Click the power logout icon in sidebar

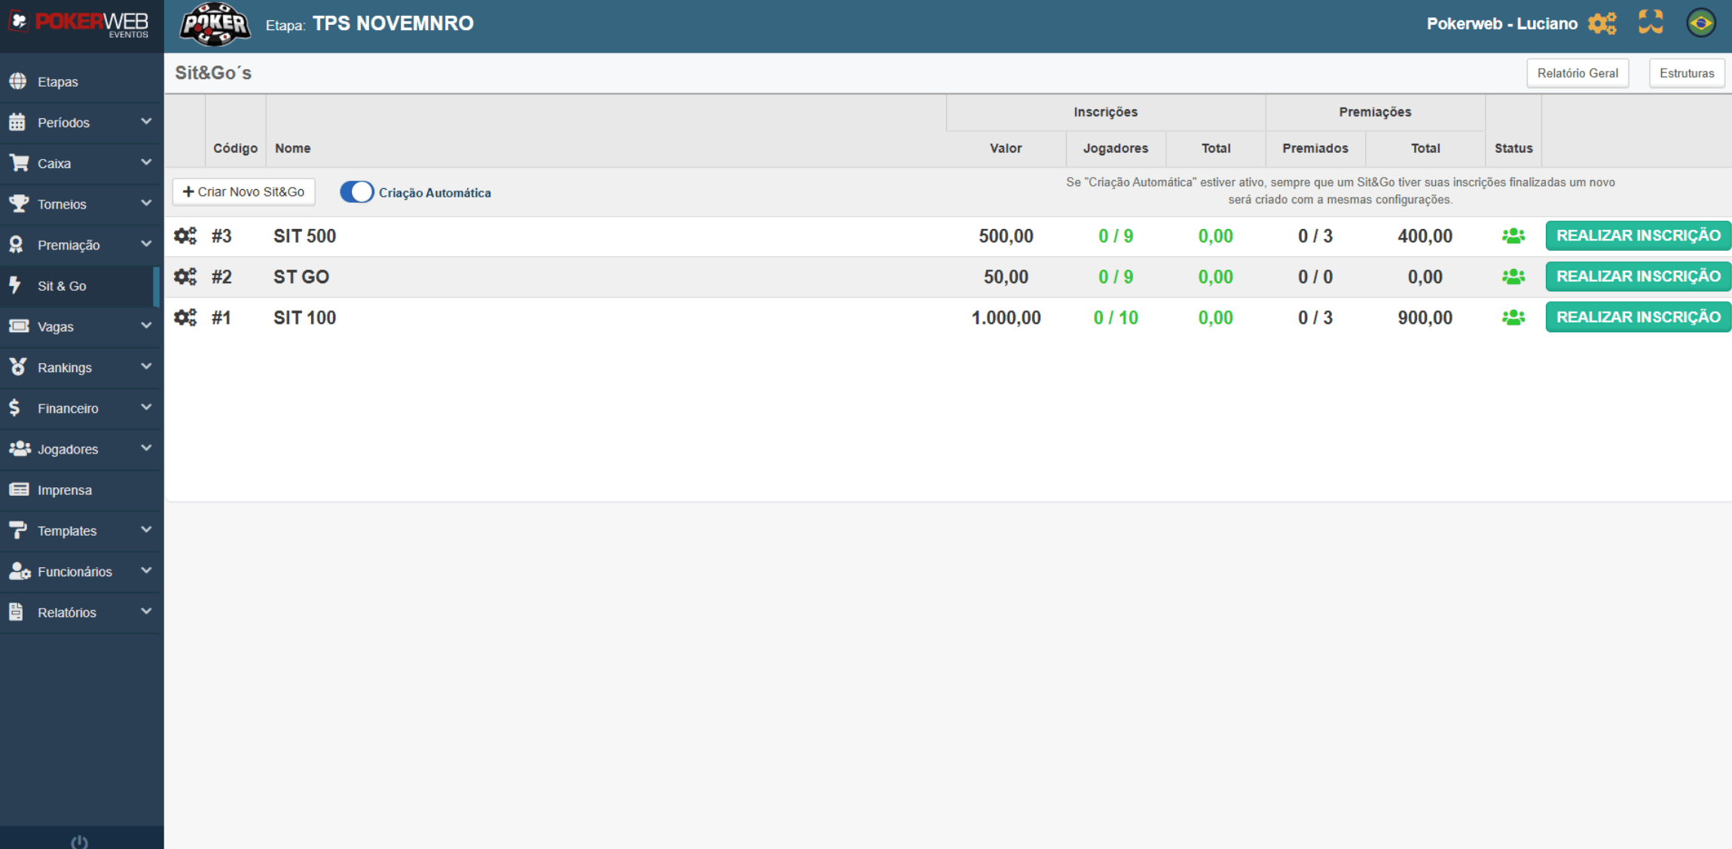[79, 841]
